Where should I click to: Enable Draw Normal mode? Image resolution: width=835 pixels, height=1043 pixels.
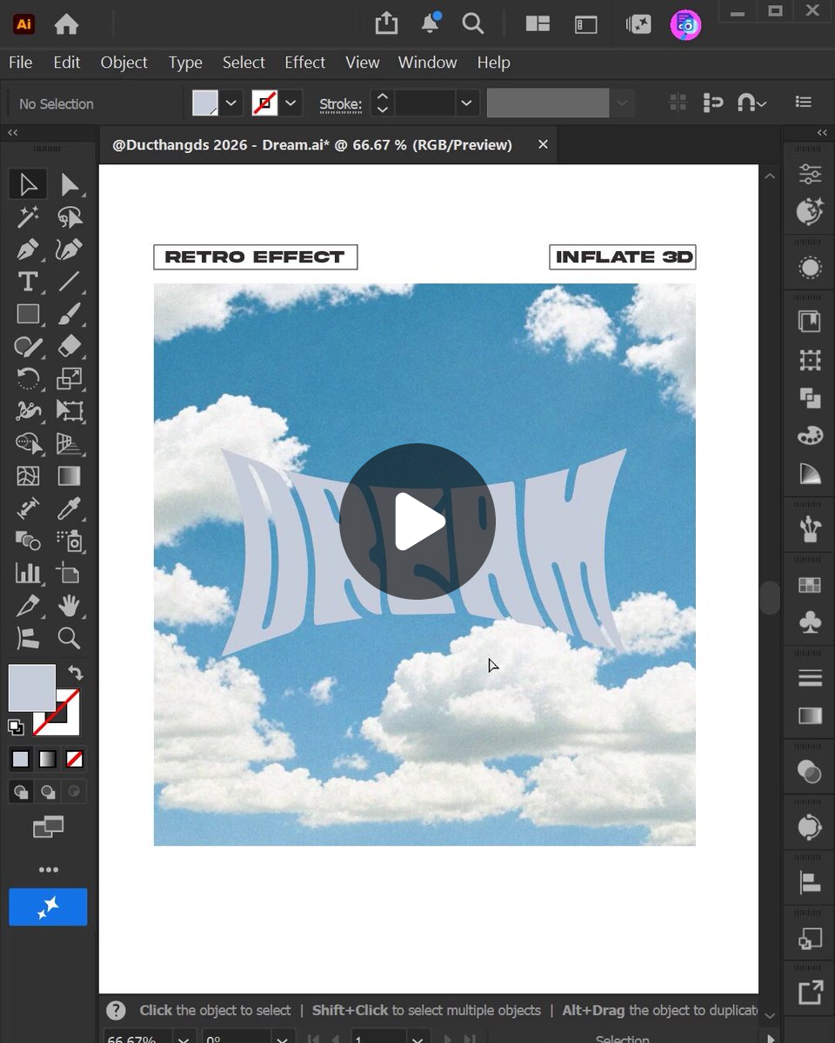(x=21, y=792)
